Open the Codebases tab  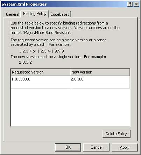tap(60, 14)
